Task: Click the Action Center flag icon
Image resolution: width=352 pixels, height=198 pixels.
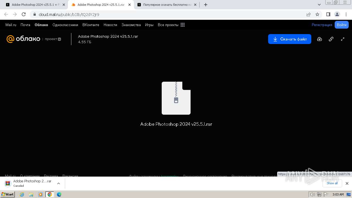Action: (326, 194)
